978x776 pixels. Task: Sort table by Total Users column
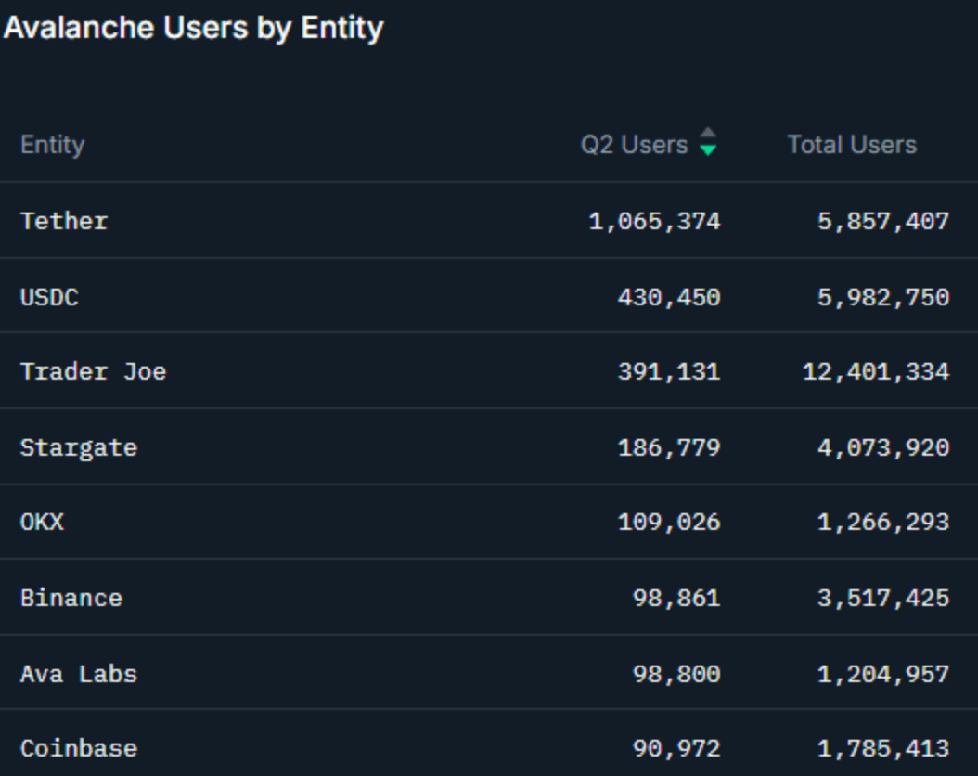(x=852, y=145)
